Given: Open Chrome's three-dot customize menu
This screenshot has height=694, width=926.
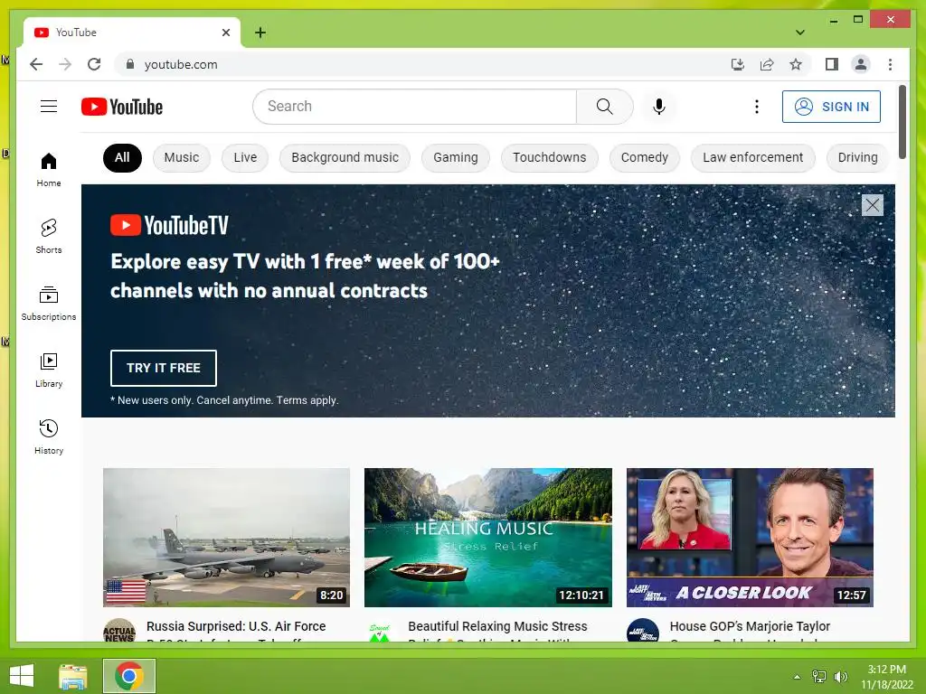Looking at the screenshot, I should point(890,64).
